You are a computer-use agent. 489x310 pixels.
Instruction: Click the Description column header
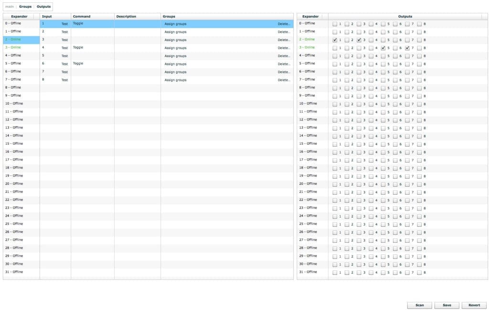[126, 17]
